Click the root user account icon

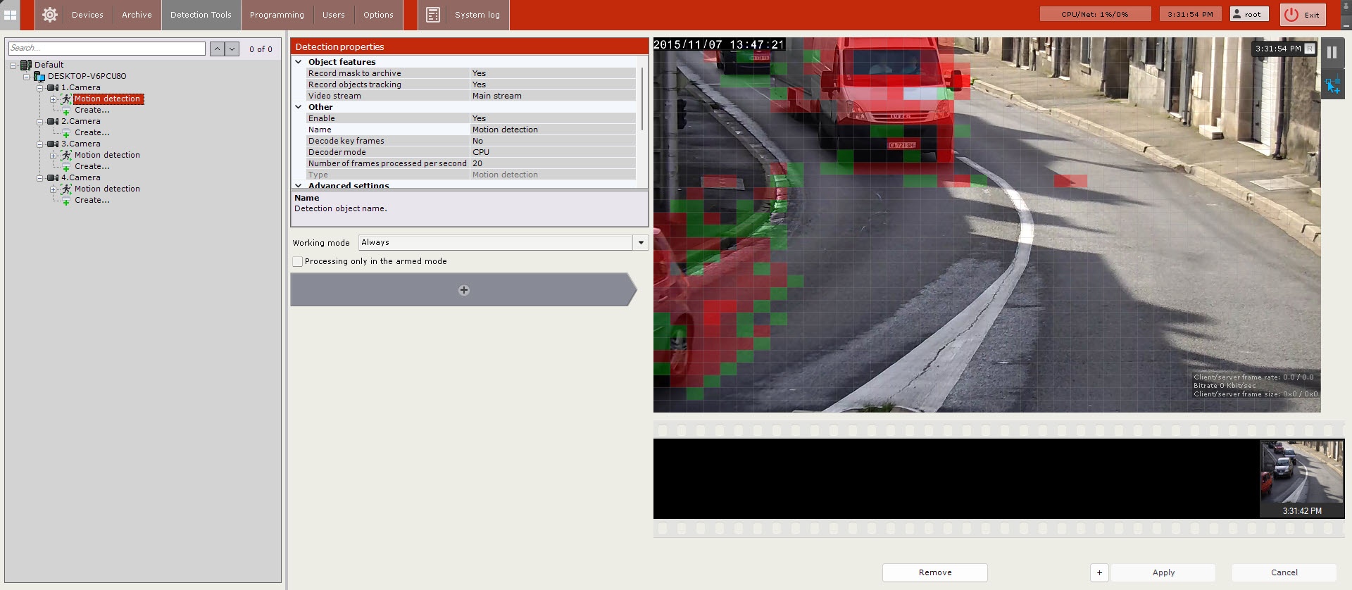coord(1238,14)
